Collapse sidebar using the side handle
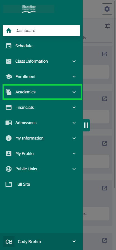This screenshot has width=116, height=250. pos(86,125)
